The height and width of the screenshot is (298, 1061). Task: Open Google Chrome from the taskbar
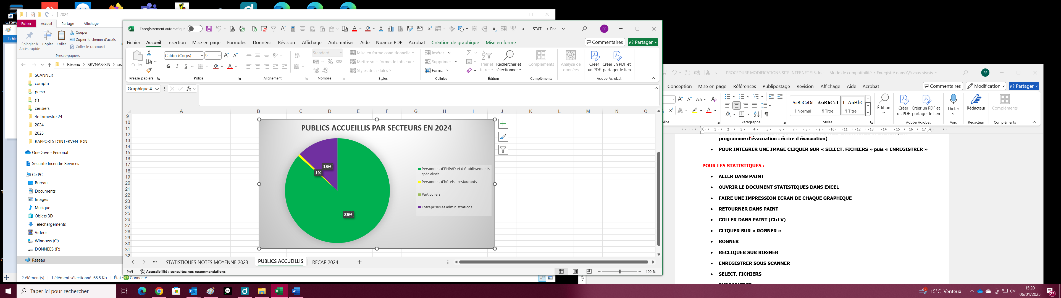pos(159,291)
